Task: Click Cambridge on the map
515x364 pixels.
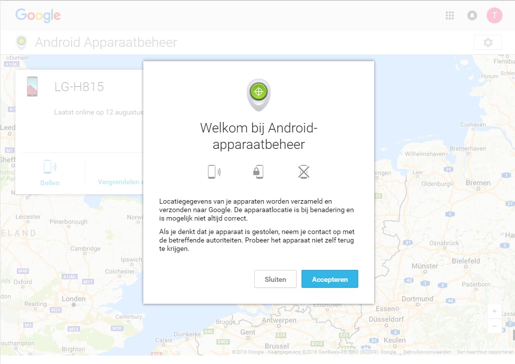Action: (86, 248)
